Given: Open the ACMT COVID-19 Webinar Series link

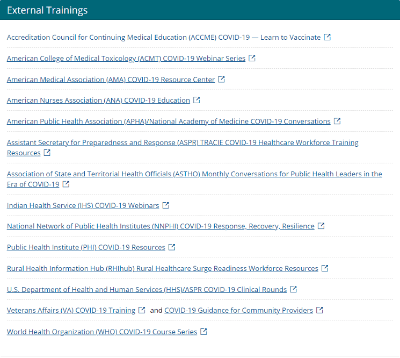Looking at the screenshot, I should pyautogui.click(x=126, y=59).
